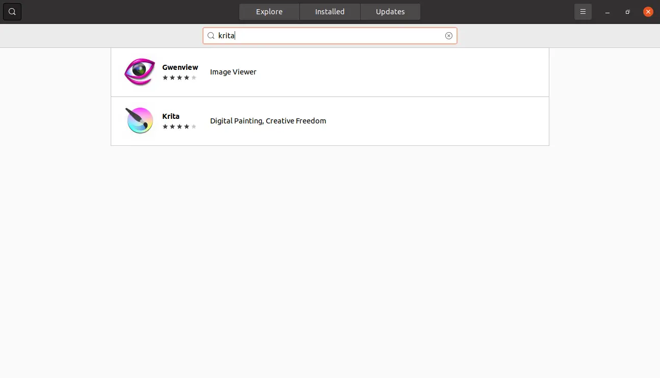660x378 pixels.
Task: Click the Image Viewer description text
Action: tap(233, 72)
